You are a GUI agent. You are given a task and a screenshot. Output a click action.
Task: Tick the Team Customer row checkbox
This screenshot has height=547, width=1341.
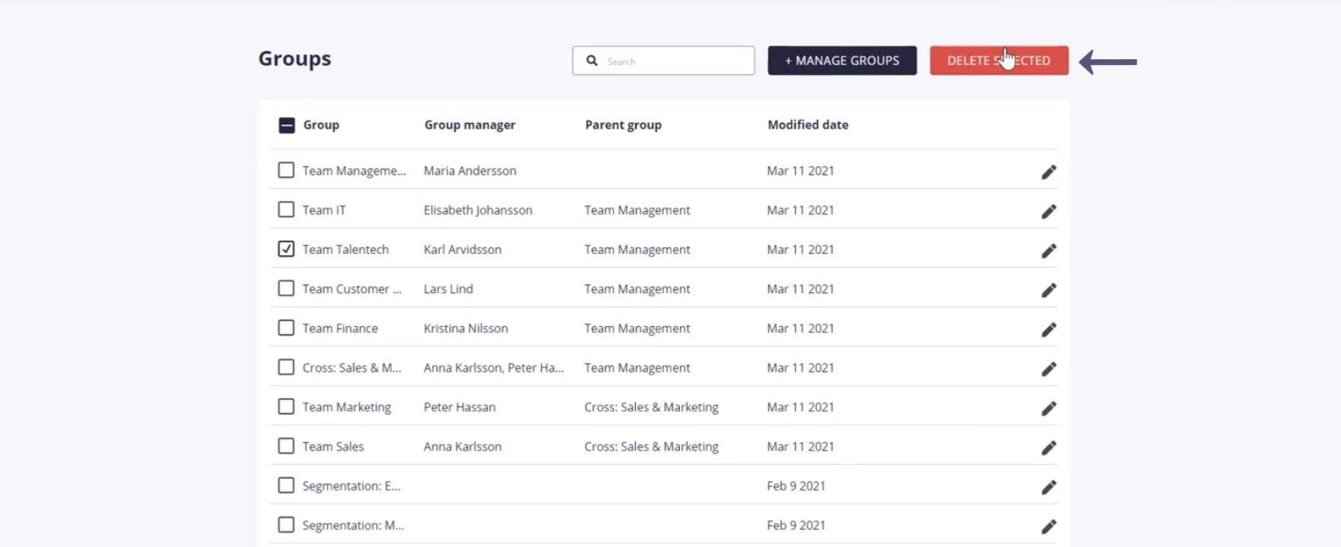click(286, 288)
